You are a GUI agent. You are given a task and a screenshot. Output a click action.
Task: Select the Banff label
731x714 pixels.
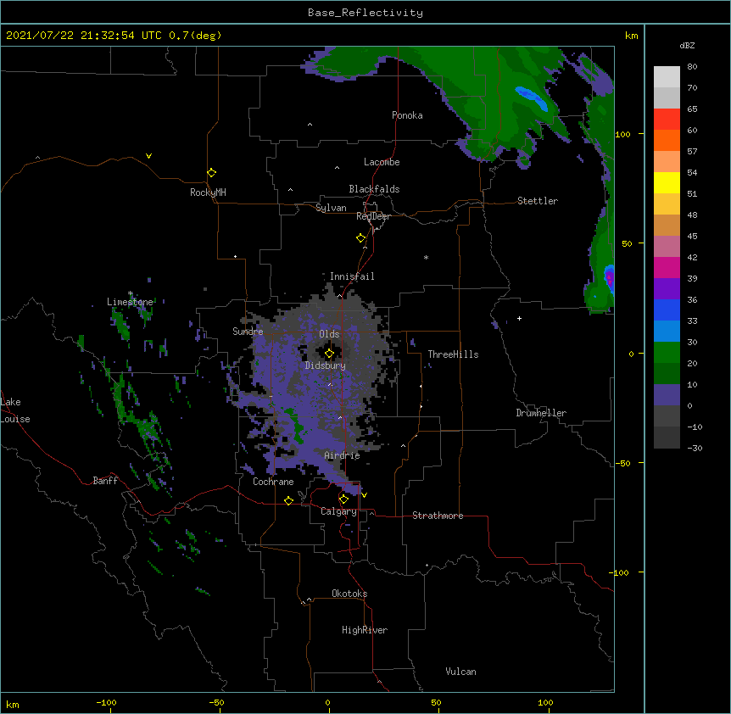point(105,481)
